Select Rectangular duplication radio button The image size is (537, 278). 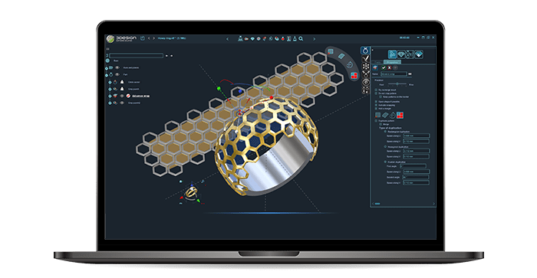tap(385, 131)
